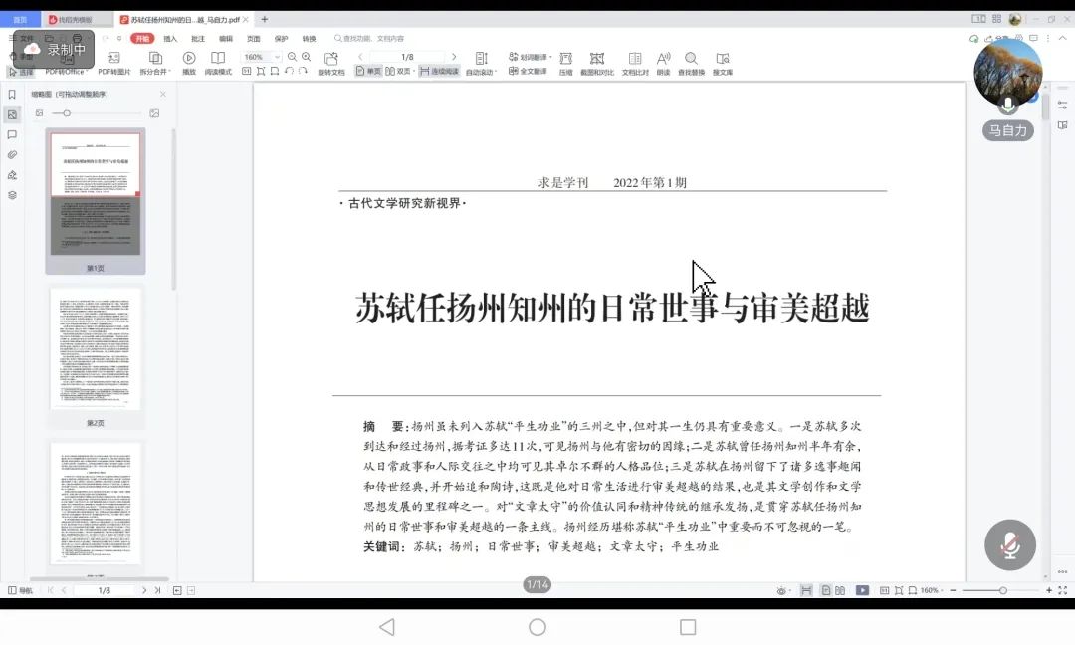This screenshot has width=1075, height=645.
Task: Open the 批注 (Annotate) tab
Action: coord(198,39)
